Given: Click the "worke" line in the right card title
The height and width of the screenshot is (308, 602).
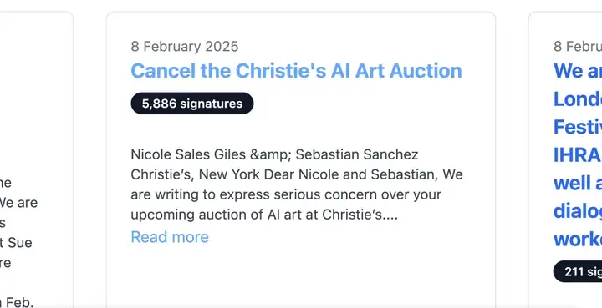Looking at the screenshot, I should coord(578,240).
